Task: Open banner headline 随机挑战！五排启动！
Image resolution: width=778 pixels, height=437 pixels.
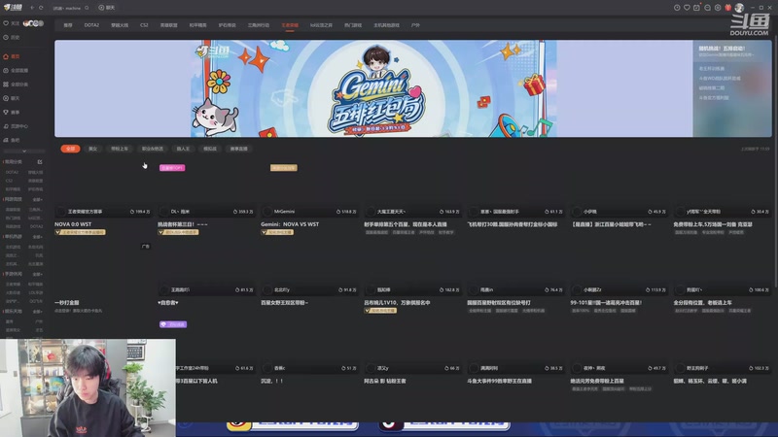Action: point(722,49)
